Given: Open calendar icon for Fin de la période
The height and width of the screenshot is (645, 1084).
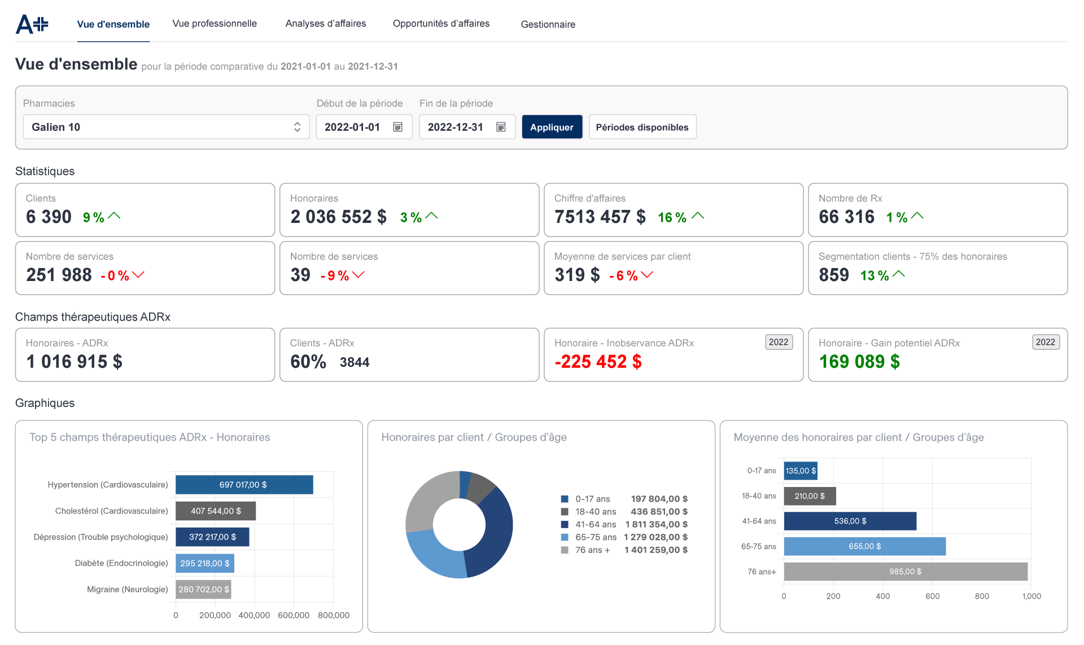Looking at the screenshot, I should point(501,127).
